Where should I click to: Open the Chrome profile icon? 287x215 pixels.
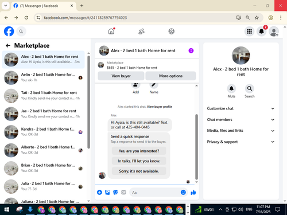[270, 18]
